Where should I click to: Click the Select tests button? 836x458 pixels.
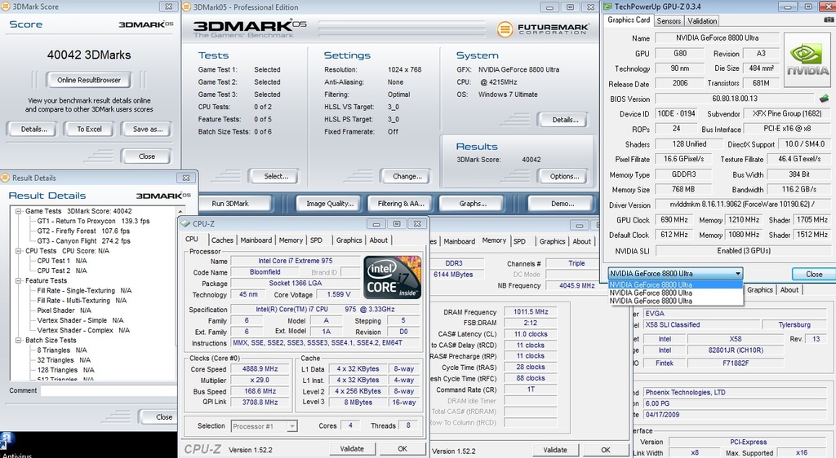point(276,176)
